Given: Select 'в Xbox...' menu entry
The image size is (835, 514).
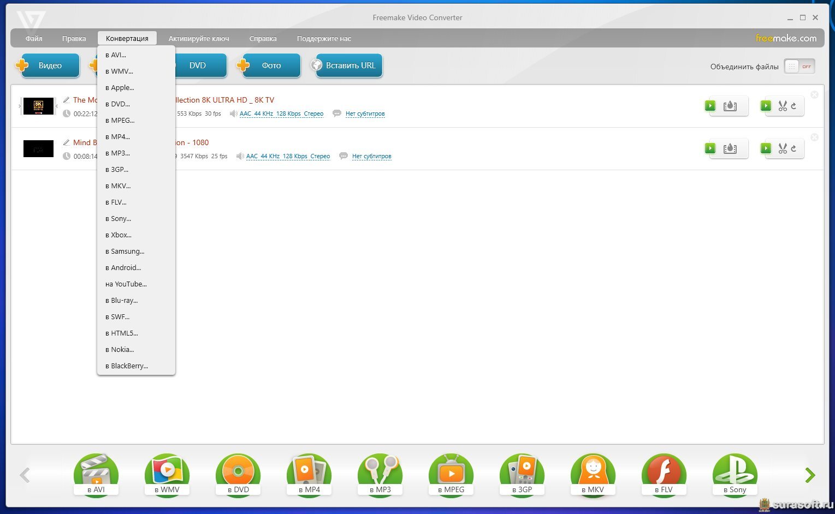Looking at the screenshot, I should (136, 235).
